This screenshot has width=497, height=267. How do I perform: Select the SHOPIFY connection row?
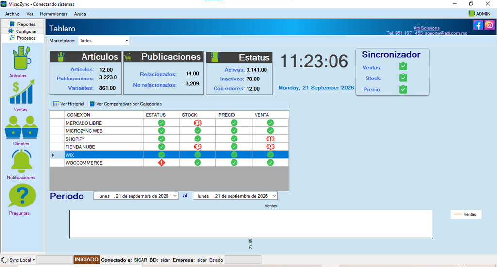(x=169, y=139)
